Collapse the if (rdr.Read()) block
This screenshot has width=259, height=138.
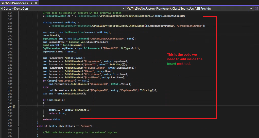coord(19,100)
